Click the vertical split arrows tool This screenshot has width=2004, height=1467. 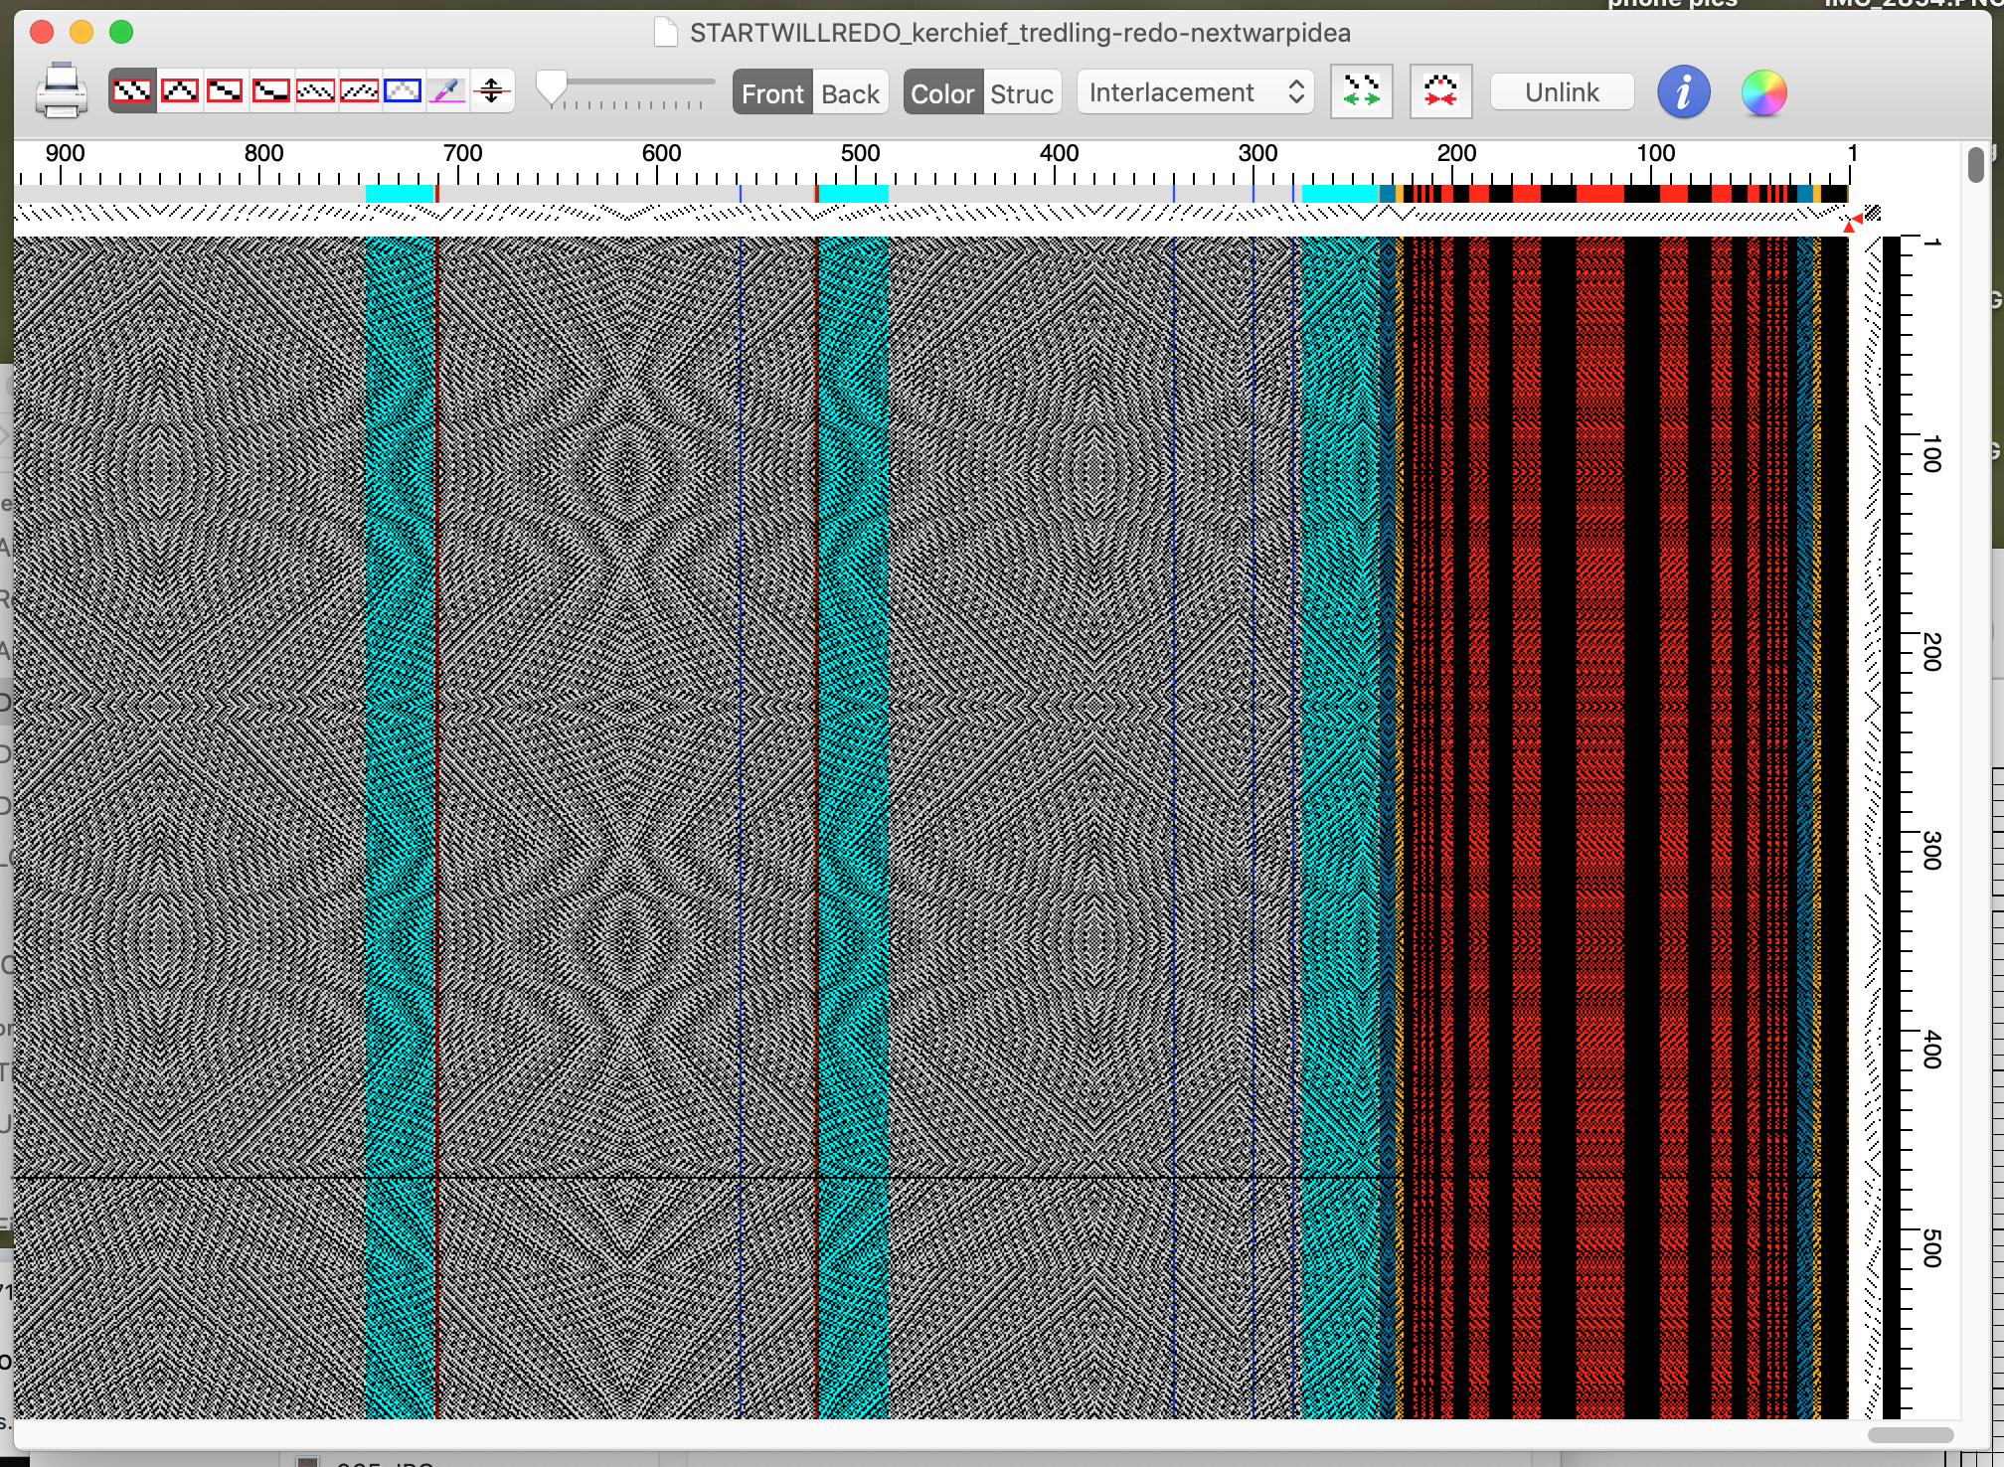coord(492,91)
